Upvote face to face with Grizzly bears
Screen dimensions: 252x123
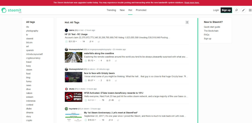86,80
